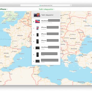92x92 pixels.
Task: Click the colorful MacBook wallpaper icon
Action: (x=38, y=21)
